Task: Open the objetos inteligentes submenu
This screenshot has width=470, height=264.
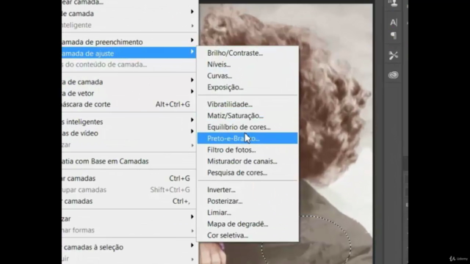Action: (129, 122)
